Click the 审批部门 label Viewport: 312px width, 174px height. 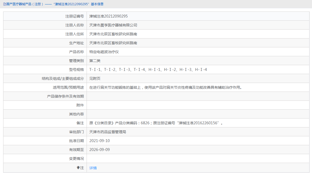(76, 132)
